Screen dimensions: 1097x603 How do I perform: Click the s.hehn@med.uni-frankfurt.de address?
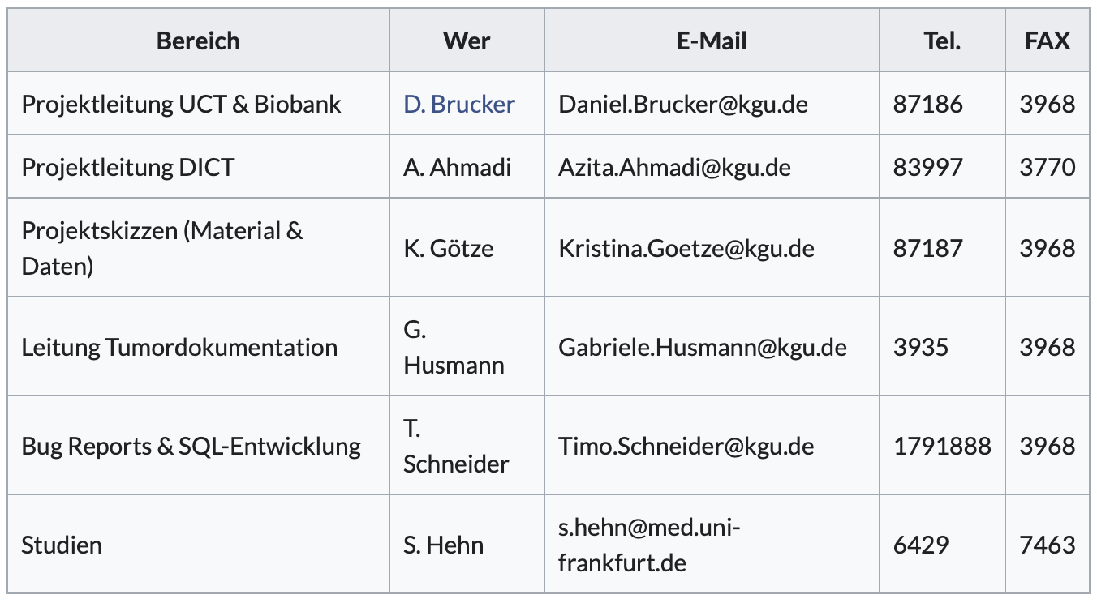coord(649,545)
